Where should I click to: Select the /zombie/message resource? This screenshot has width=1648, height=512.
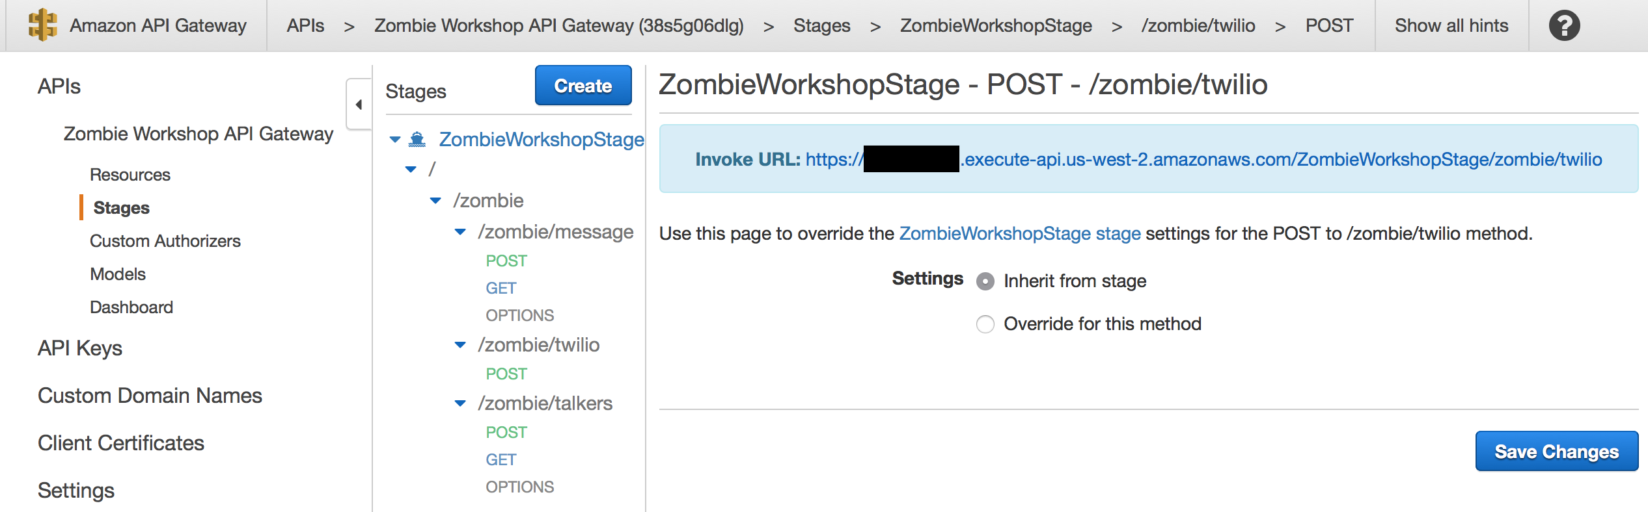[x=556, y=232]
